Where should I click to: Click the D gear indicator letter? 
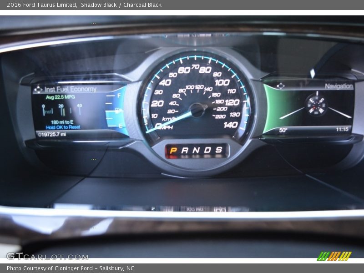tap(207, 150)
